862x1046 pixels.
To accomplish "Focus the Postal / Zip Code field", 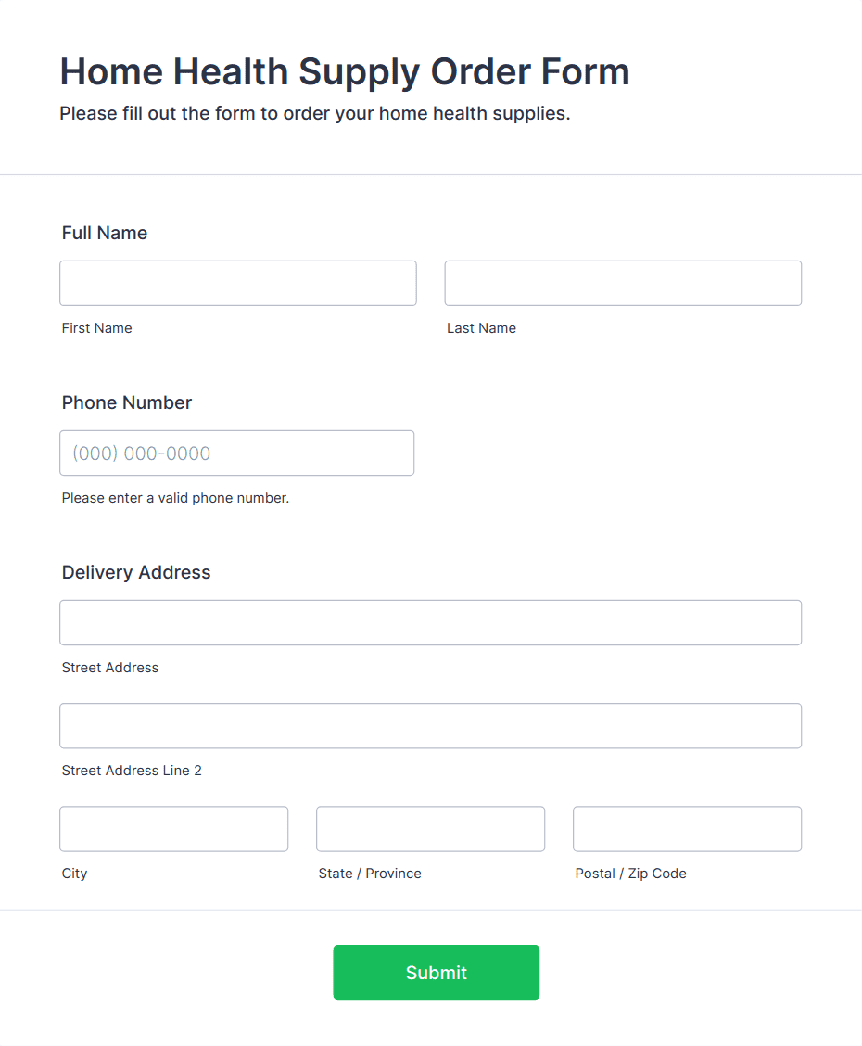I will tap(687, 828).
